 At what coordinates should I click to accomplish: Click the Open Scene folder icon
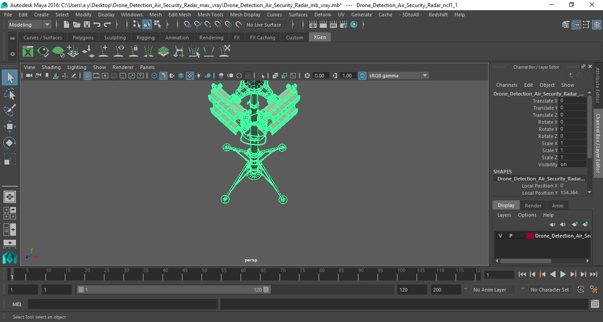point(77,25)
